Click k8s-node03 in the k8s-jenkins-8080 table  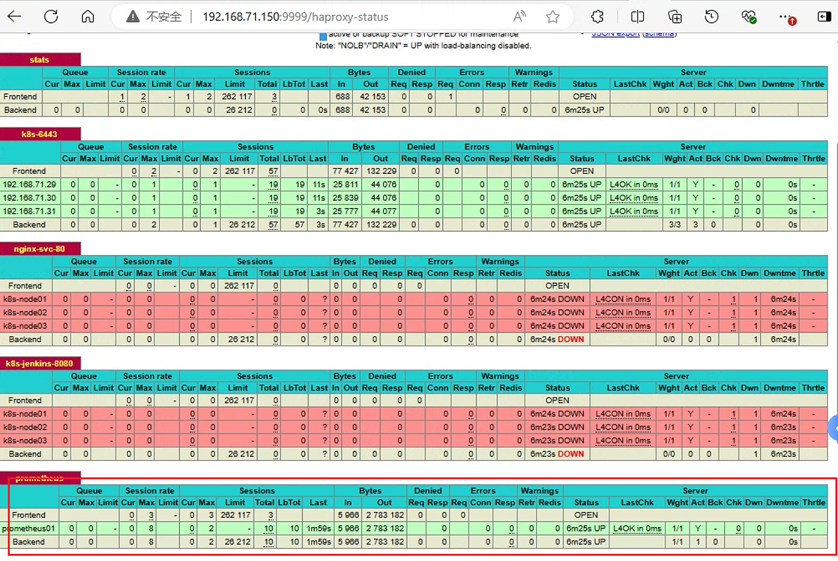tap(25, 440)
